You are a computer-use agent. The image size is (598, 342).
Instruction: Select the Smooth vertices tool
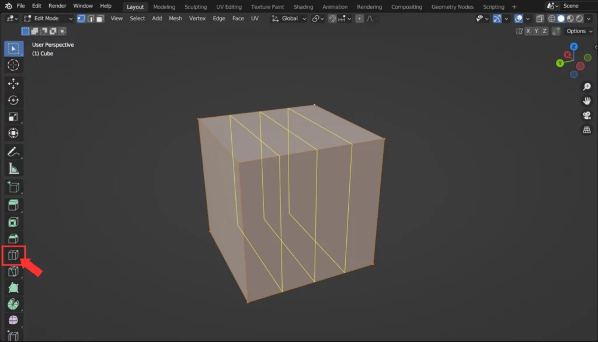[13, 320]
